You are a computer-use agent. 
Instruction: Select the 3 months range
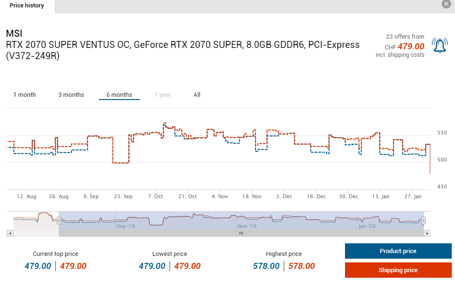point(71,95)
